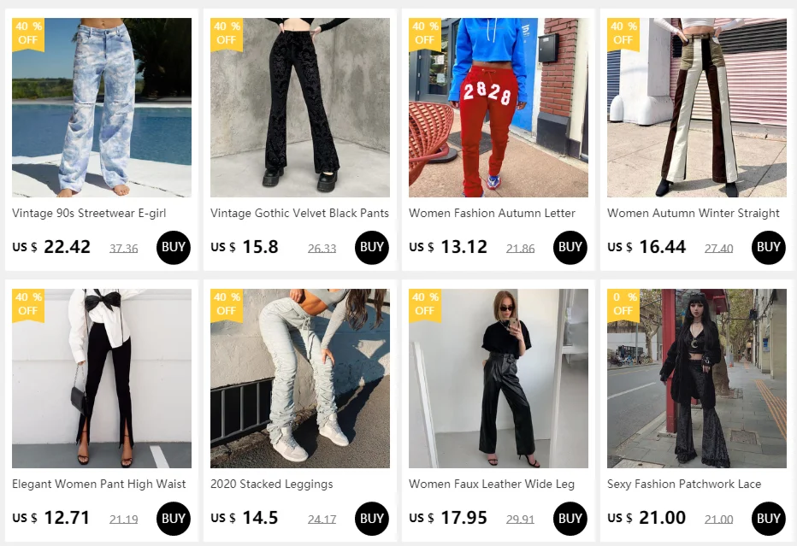797x546 pixels.
Task: Click BUY for Women Autumn Winter Straight
Action: coord(768,247)
